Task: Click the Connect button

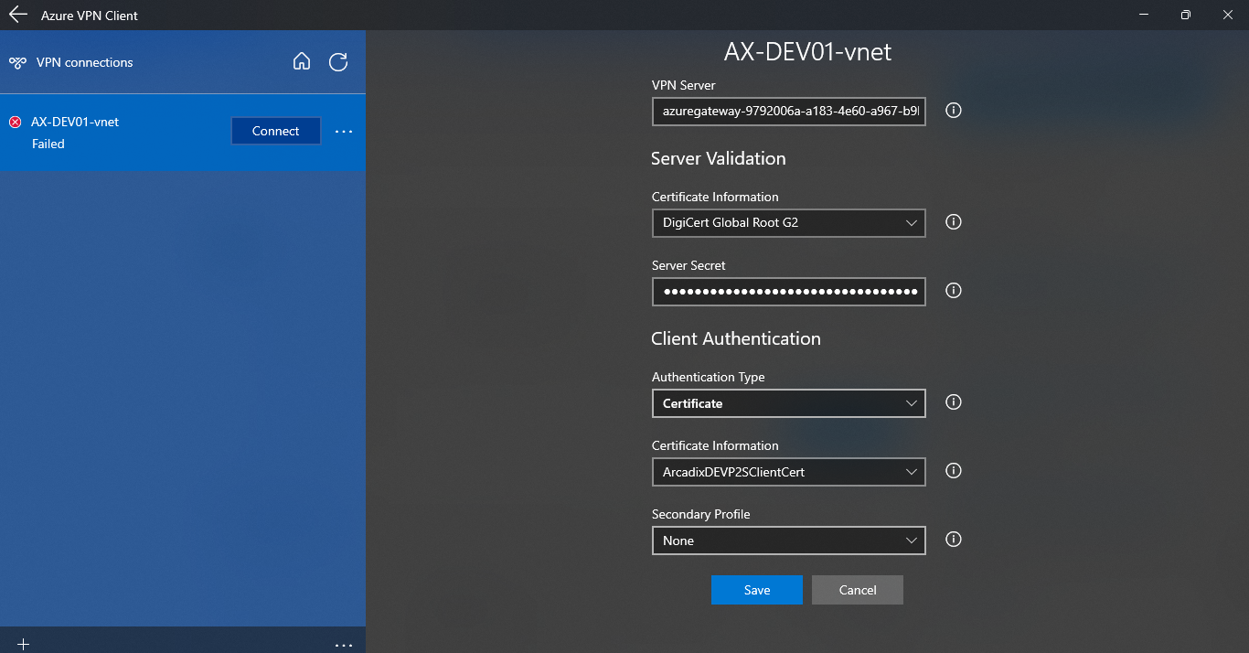Action: 276,131
